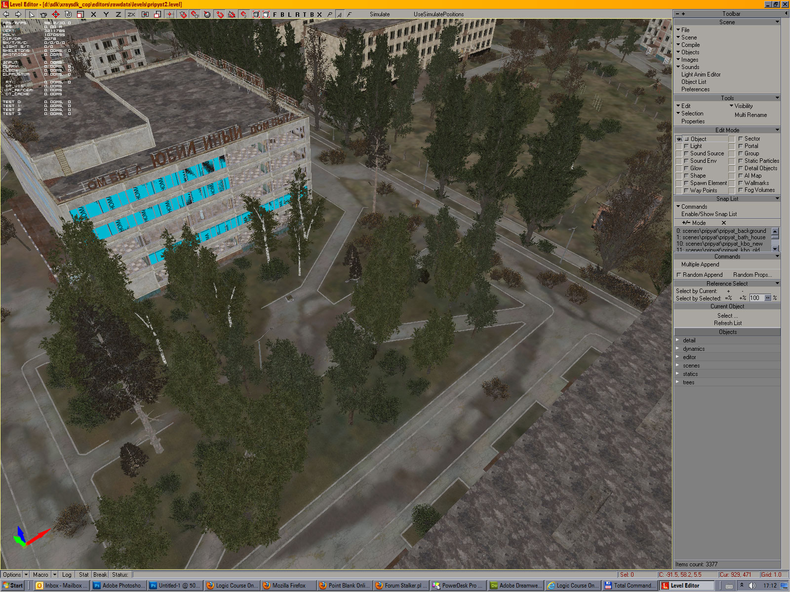Open Preferences
Viewport: 790px width, 592px height.
pyautogui.click(x=695, y=89)
